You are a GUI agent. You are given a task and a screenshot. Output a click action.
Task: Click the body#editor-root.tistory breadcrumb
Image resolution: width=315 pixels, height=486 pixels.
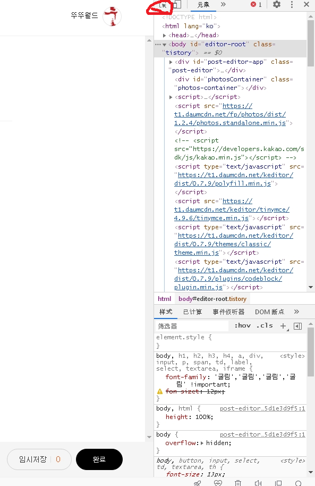[212, 299]
